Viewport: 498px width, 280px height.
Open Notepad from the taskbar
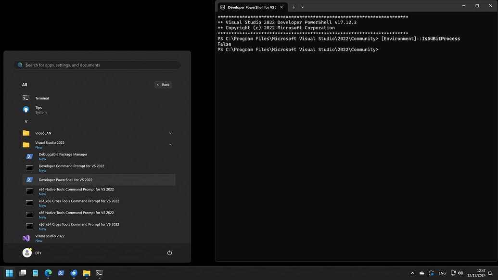[x=35, y=273]
